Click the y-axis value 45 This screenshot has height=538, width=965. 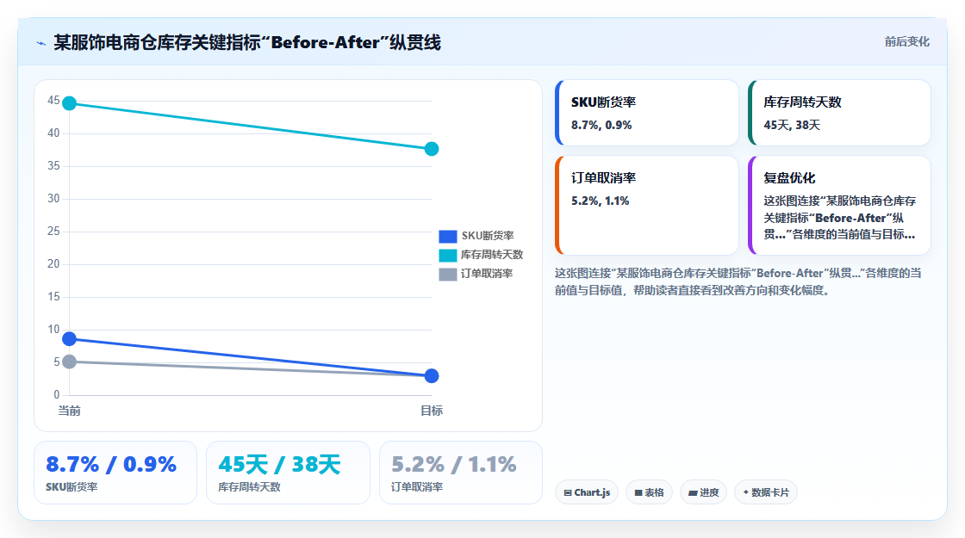pyautogui.click(x=53, y=100)
